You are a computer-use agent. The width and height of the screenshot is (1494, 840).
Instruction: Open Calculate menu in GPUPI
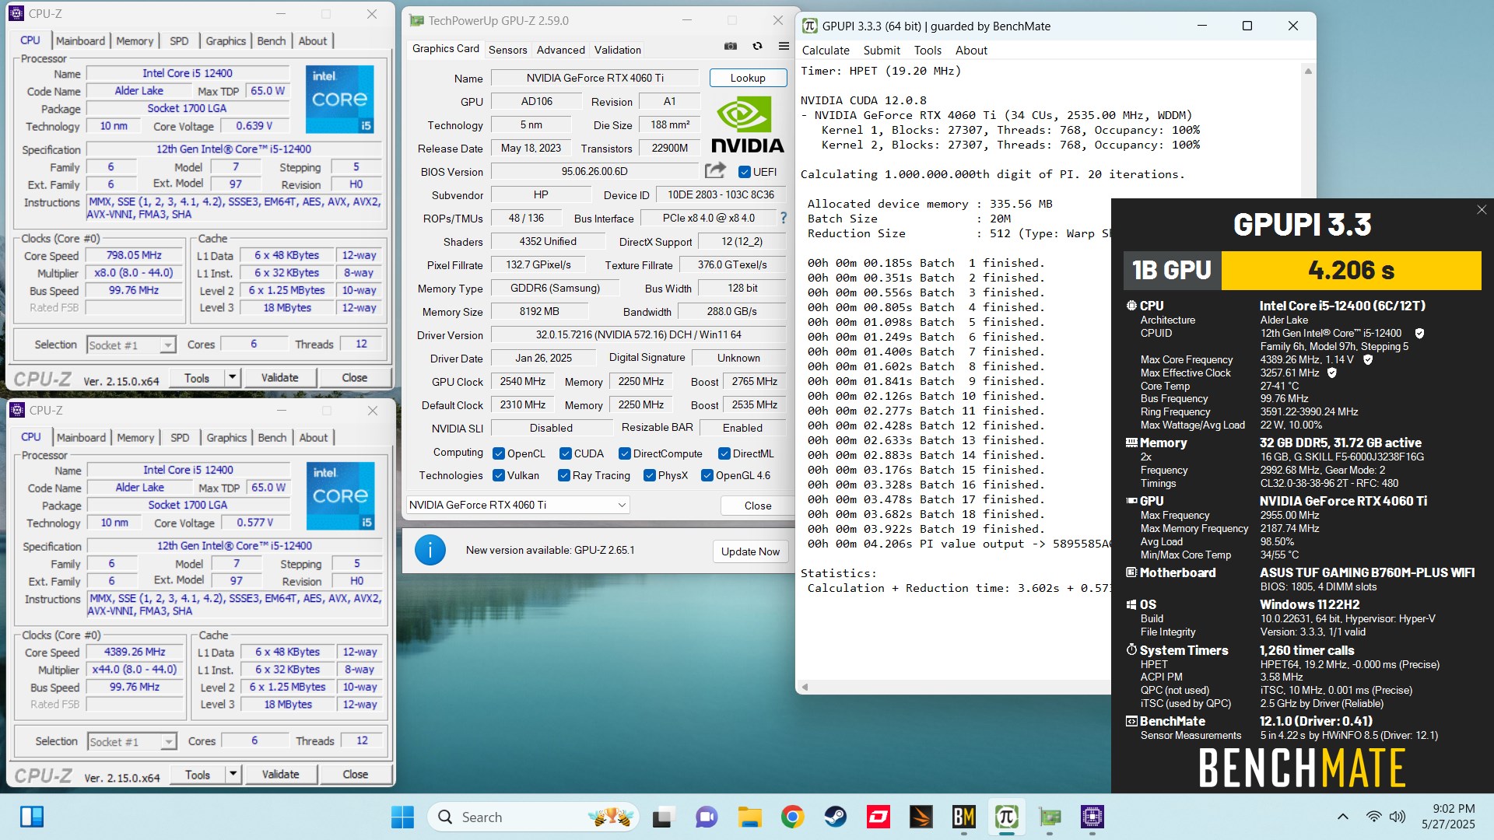[x=826, y=50]
